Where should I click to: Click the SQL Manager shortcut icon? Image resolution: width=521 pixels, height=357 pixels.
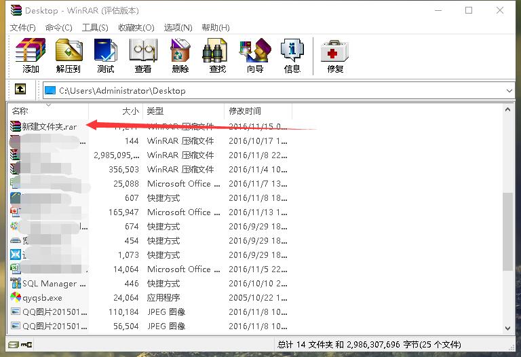point(16,283)
